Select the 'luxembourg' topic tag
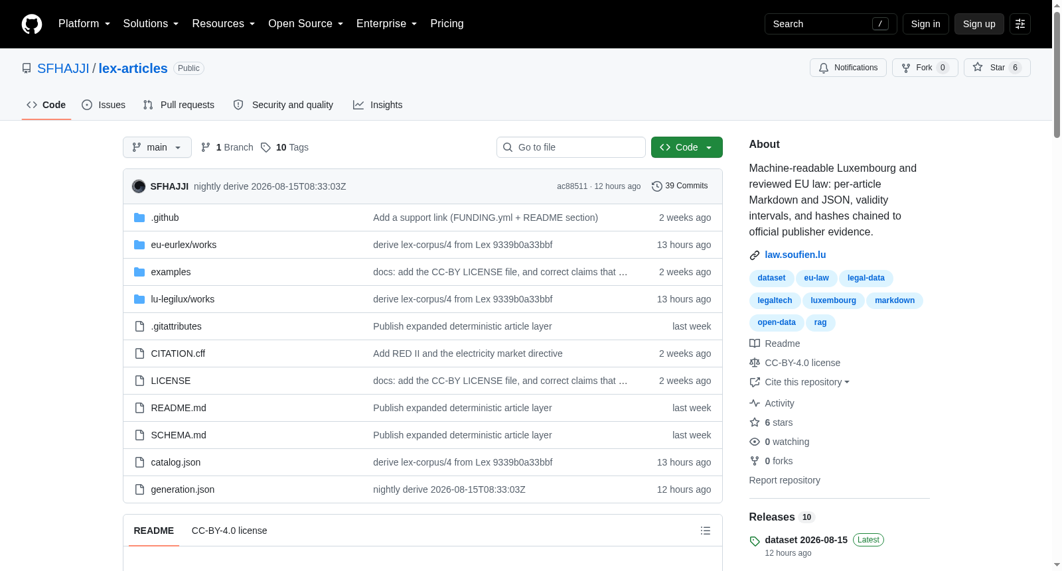The height and width of the screenshot is (571, 1062). coord(834,301)
